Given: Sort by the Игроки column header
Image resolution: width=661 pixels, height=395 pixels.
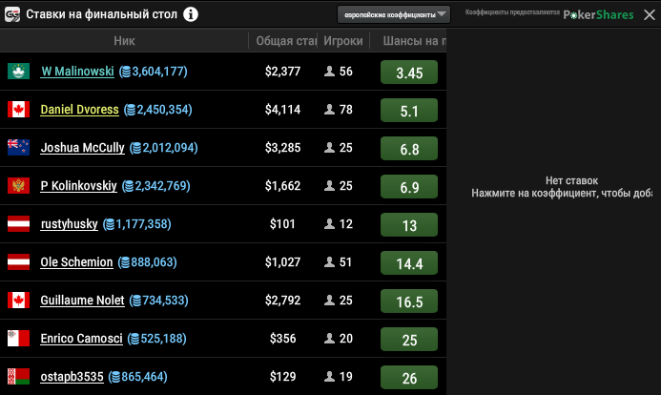Looking at the screenshot, I should tap(342, 42).
